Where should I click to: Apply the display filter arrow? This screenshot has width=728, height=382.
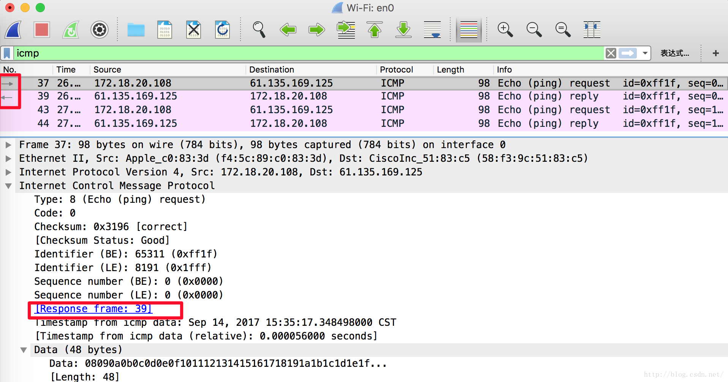628,53
